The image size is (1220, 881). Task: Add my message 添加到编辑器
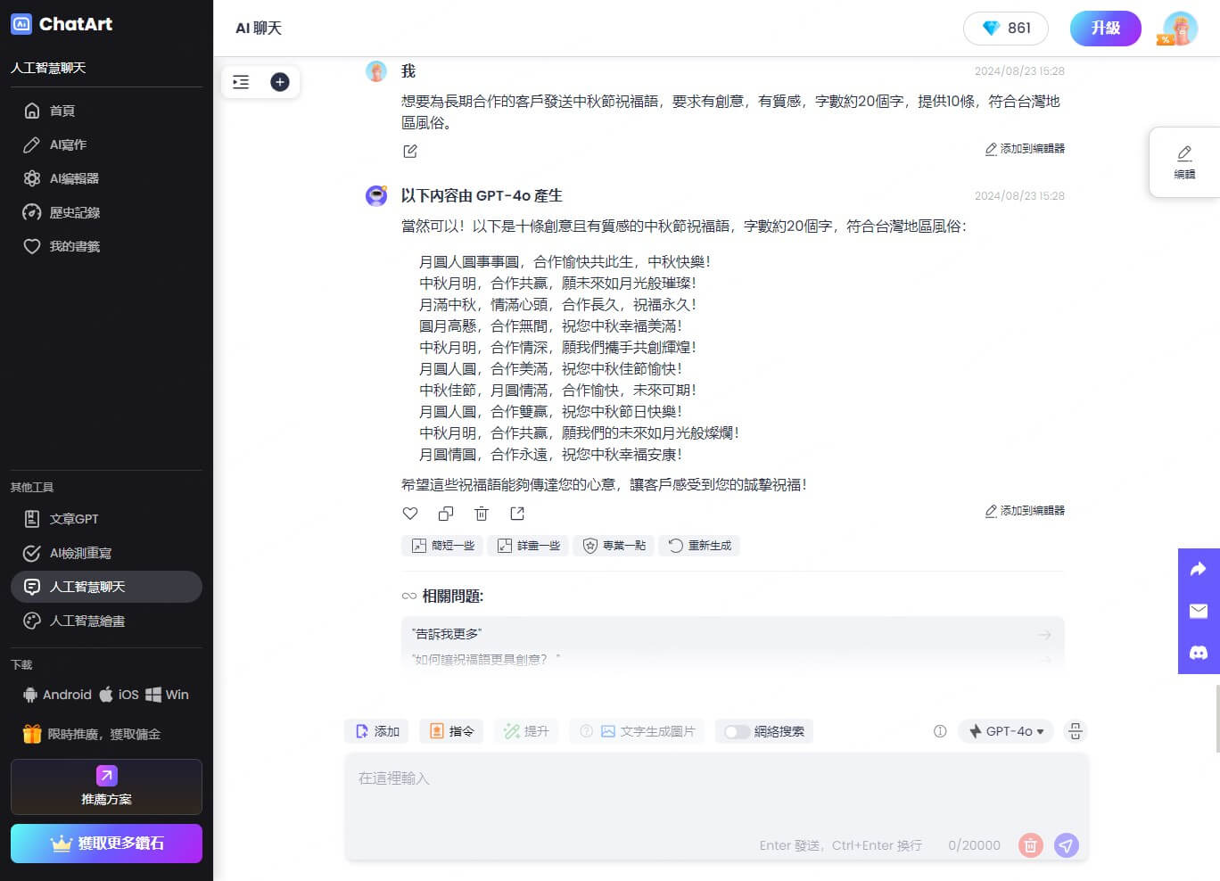1025,149
